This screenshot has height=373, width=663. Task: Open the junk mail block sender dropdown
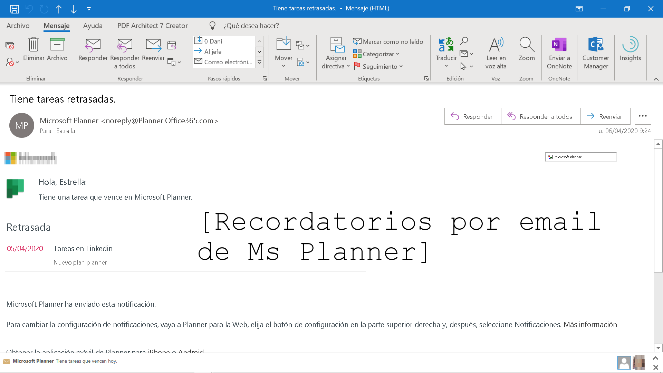[12, 62]
